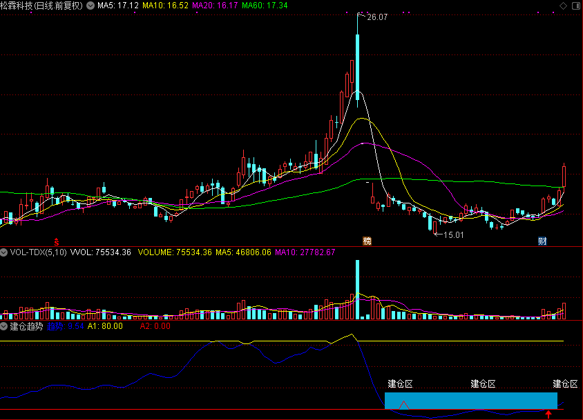Viewport: 583px width, 420px height.
Task: Click the red up arrow buy signal
Action: [548, 414]
